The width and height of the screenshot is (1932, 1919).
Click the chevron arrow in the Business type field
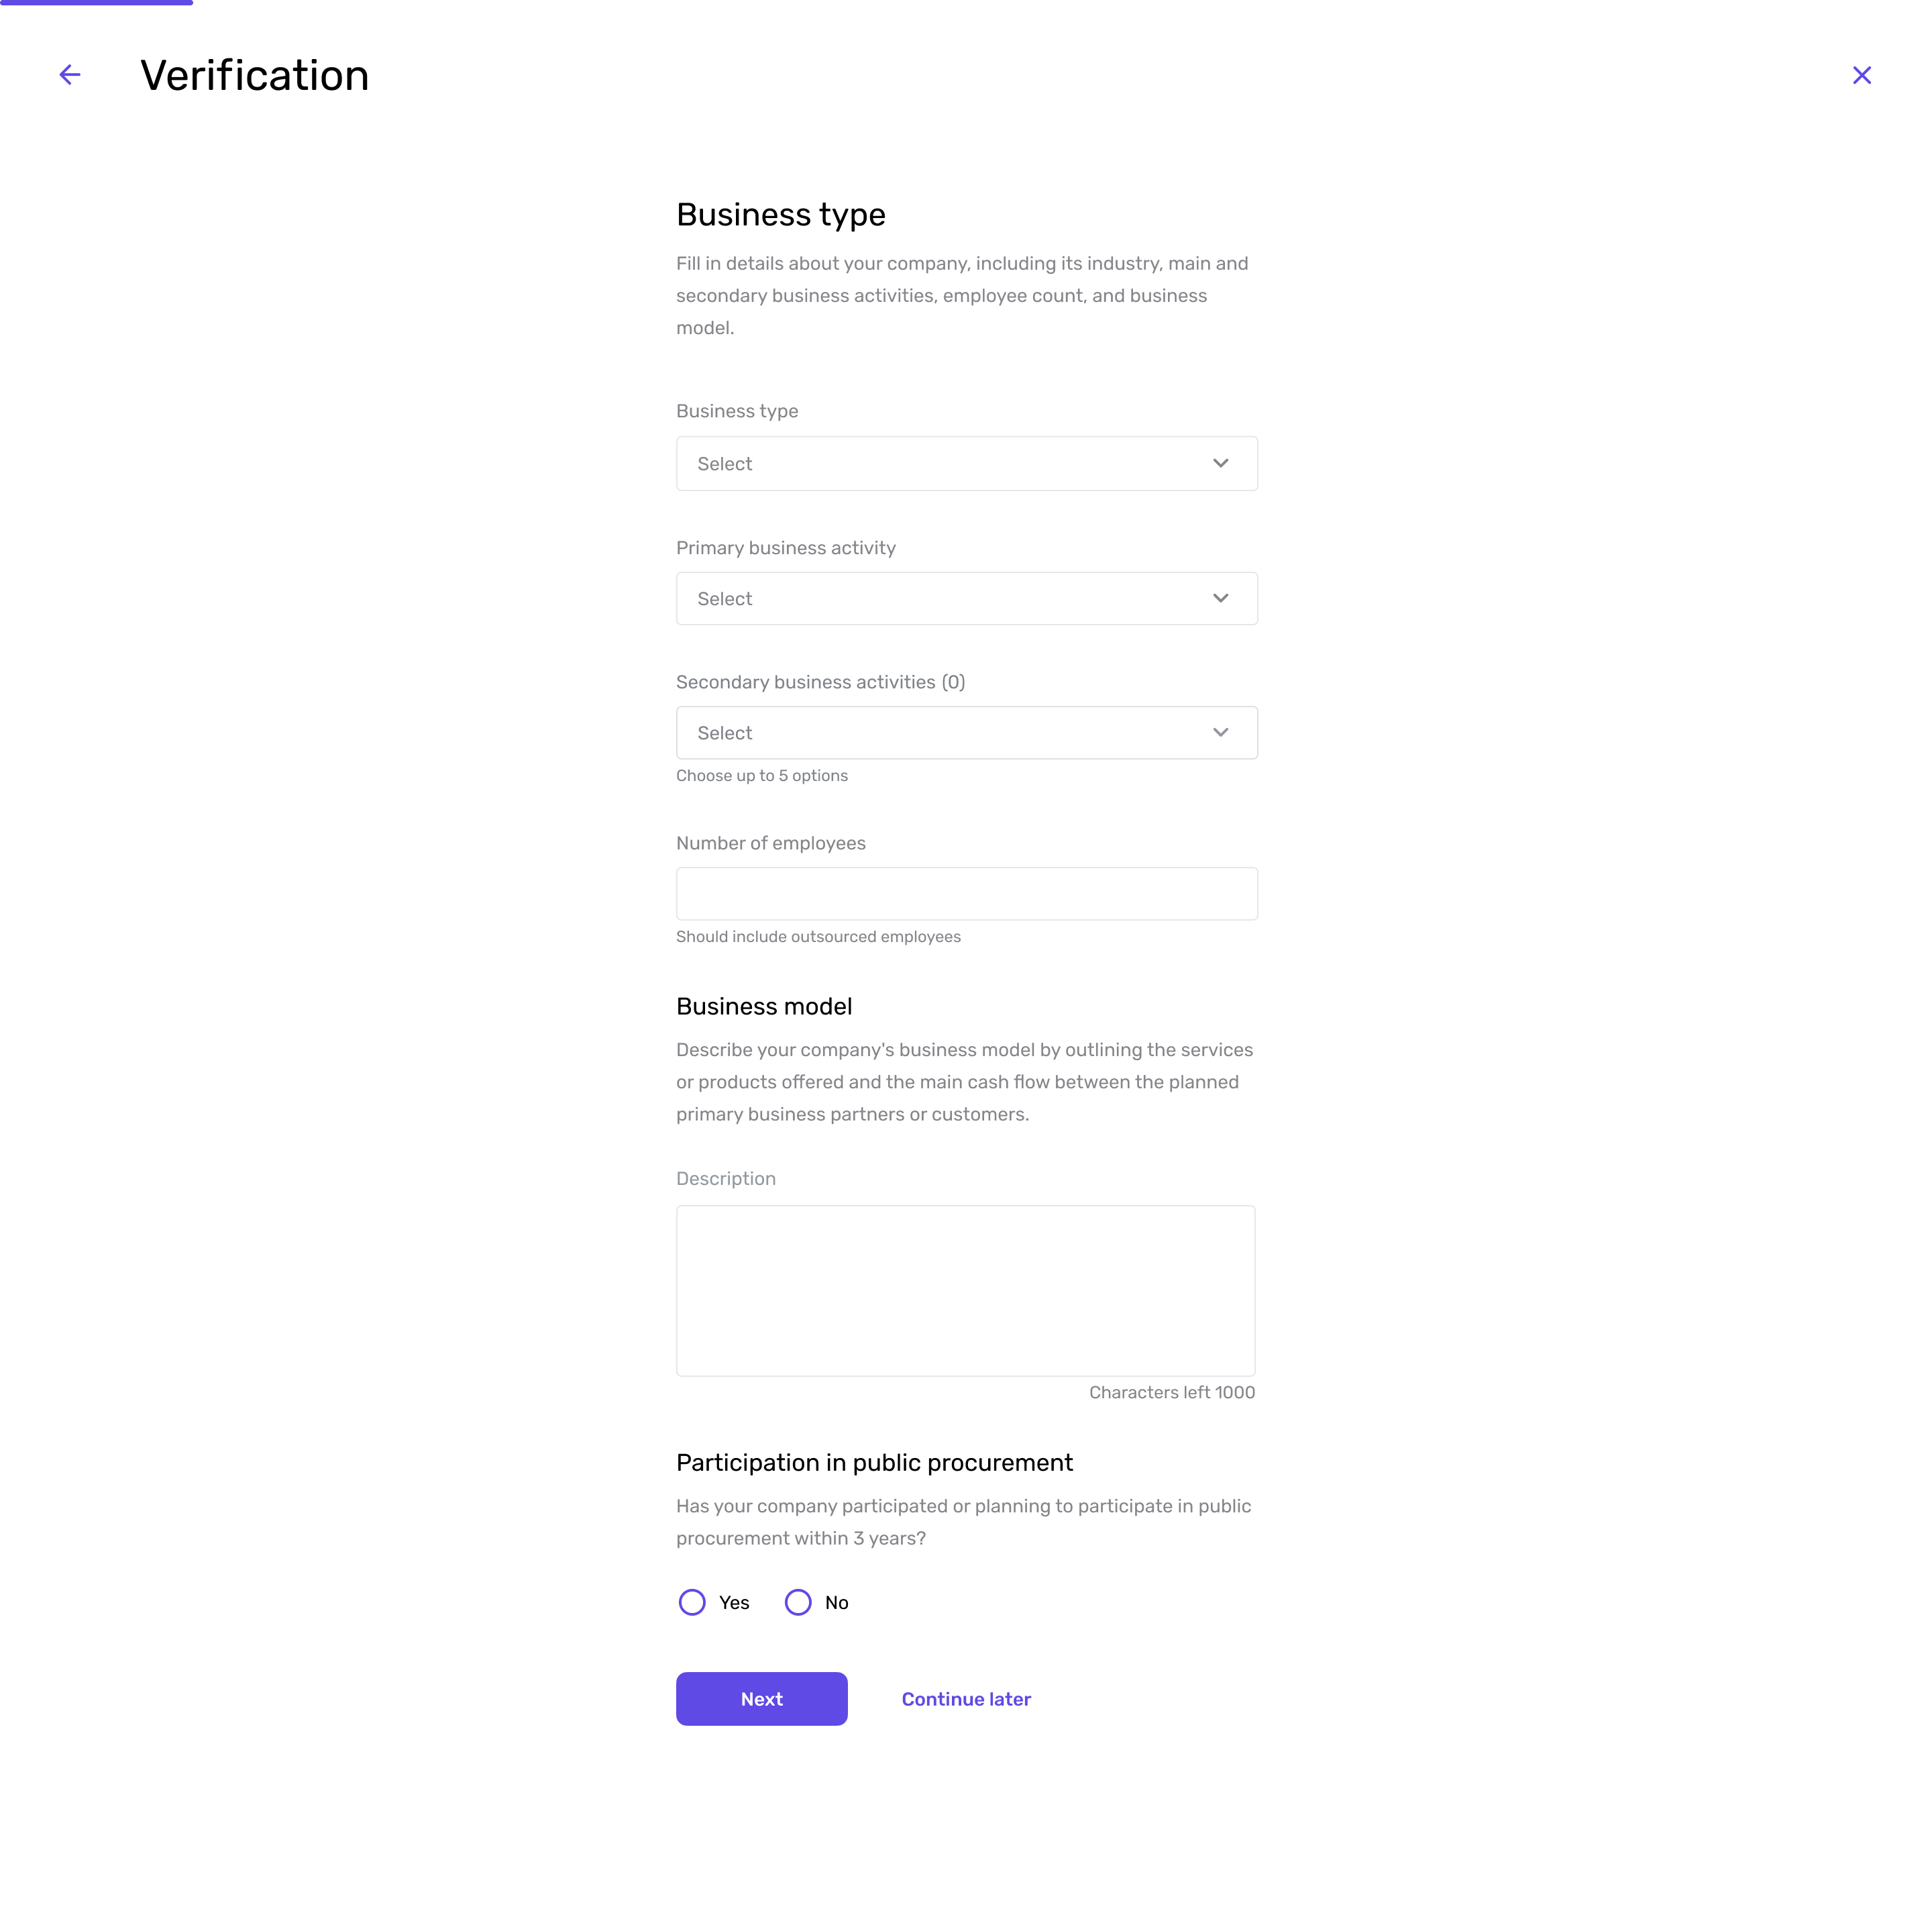[x=1220, y=463]
